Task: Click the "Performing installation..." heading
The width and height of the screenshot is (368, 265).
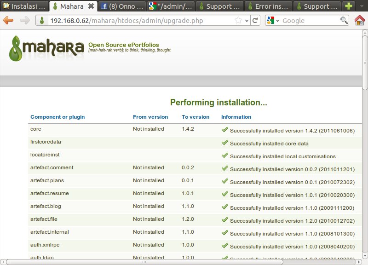Action: [219, 102]
